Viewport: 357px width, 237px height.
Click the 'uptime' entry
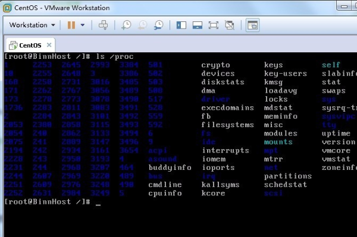click(x=336, y=134)
